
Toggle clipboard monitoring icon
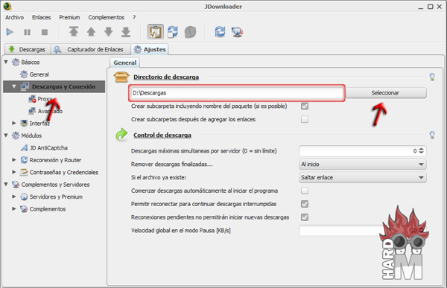tap(156, 31)
